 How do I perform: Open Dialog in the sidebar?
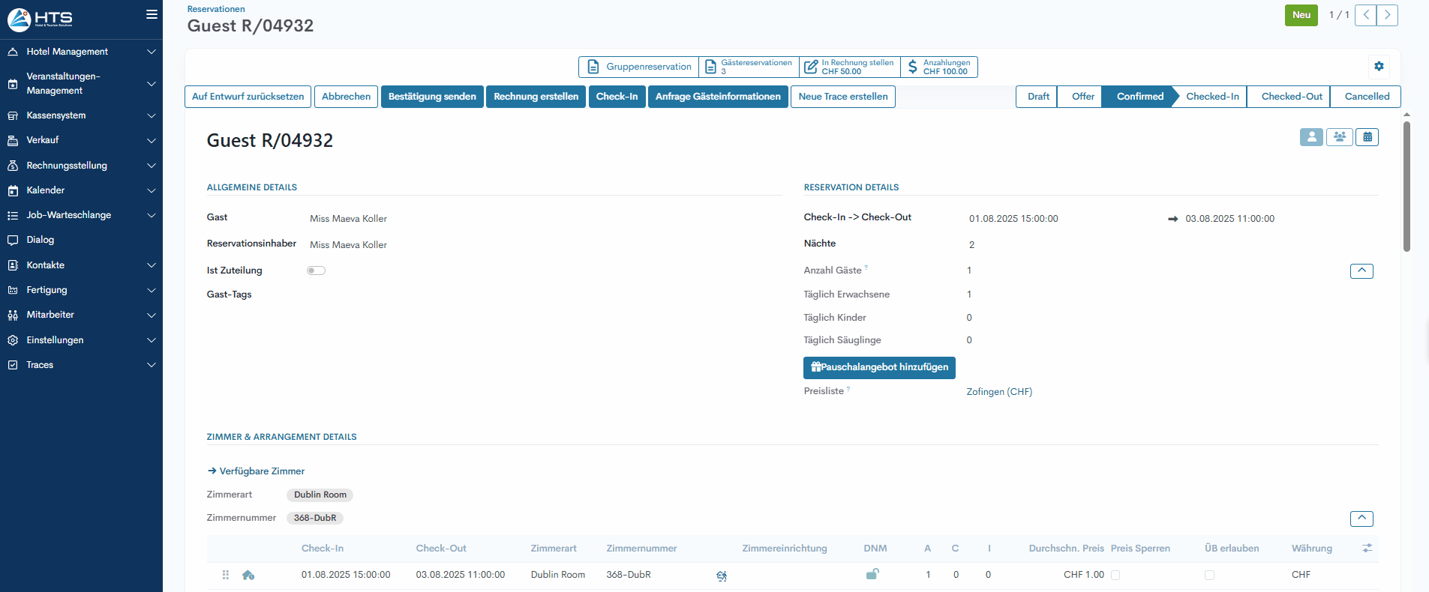pos(41,240)
